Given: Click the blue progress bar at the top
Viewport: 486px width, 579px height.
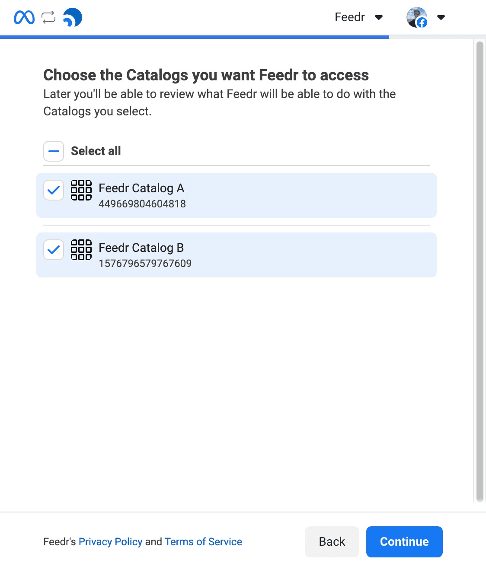Looking at the screenshot, I should point(195,37).
